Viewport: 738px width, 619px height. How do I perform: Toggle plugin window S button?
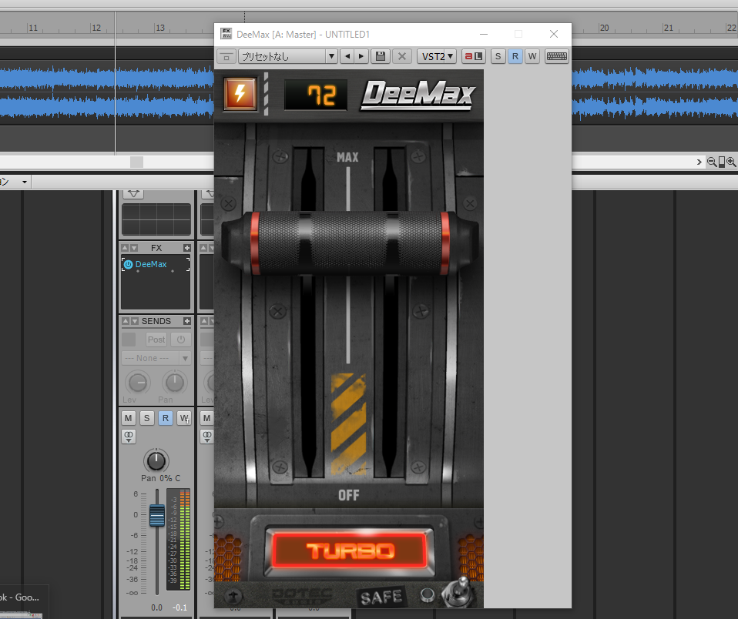[498, 57]
